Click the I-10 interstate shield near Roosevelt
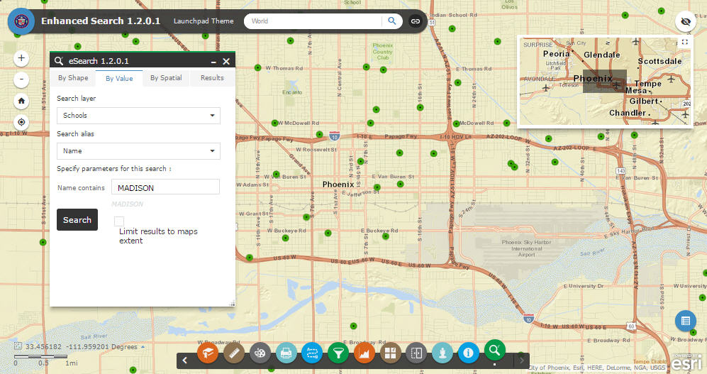 334,136
